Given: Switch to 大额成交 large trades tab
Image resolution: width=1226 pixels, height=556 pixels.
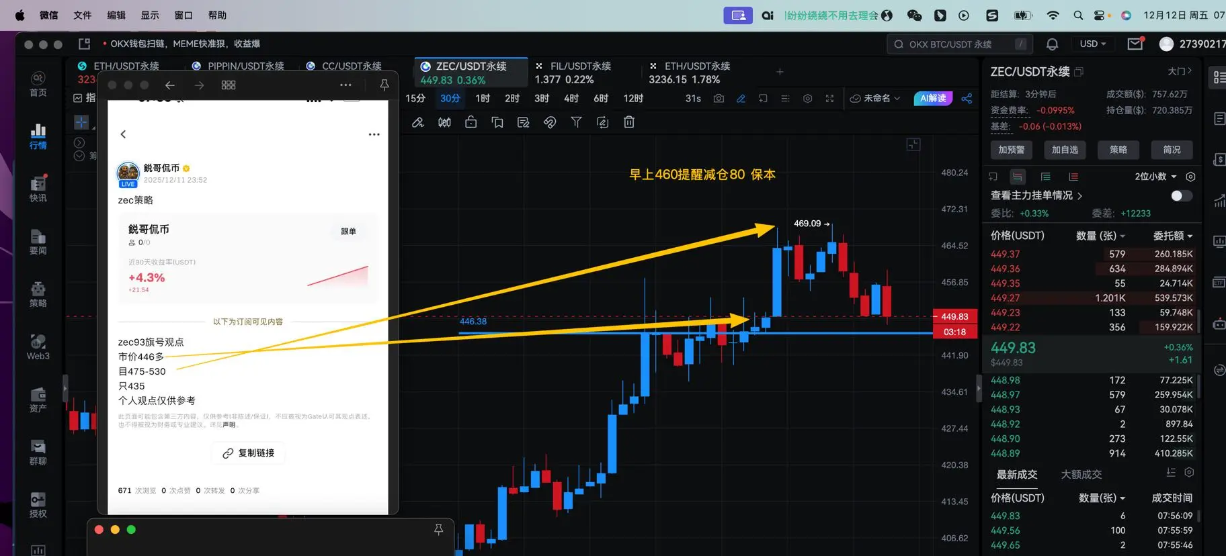Looking at the screenshot, I should point(1081,475).
